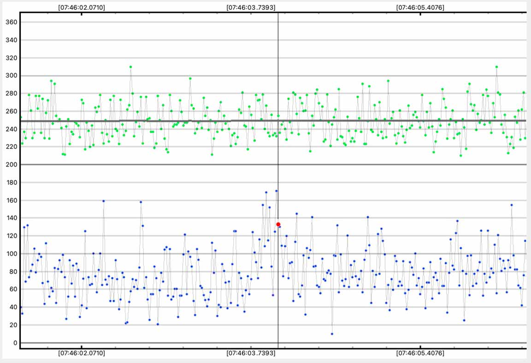Click the bottom 07:46:02.0710 timestamp label
This screenshot has width=531, height=363.
tap(81, 353)
